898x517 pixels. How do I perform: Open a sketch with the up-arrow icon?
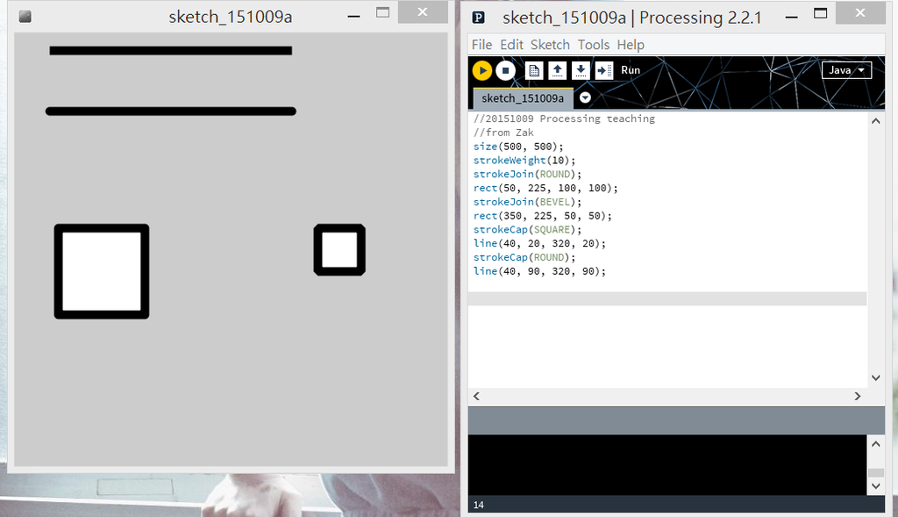557,70
